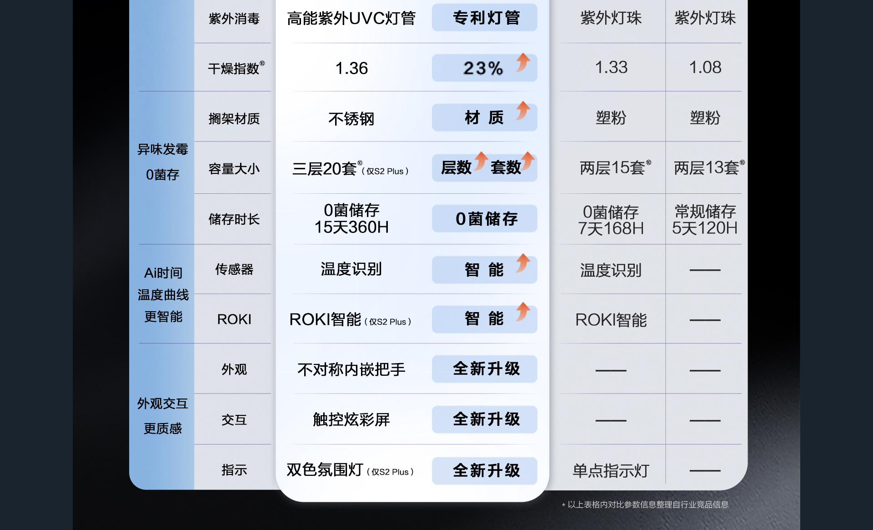Select the 外观交互更质感 category cell
This screenshot has width=873, height=530.
(x=162, y=416)
